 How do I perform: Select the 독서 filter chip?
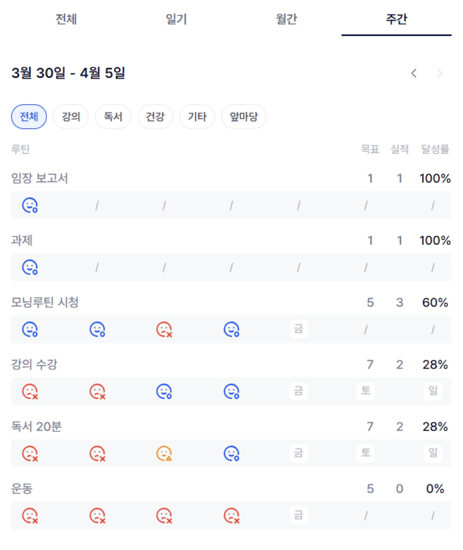coord(113,117)
